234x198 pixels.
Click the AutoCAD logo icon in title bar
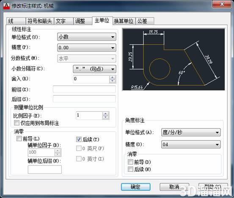coord(6,6)
